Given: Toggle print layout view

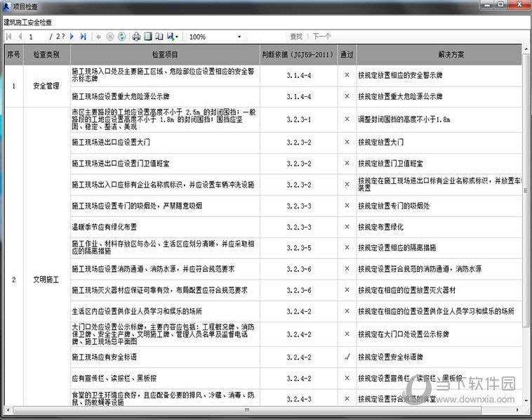Looking at the screenshot, I should click(x=148, y=37).
